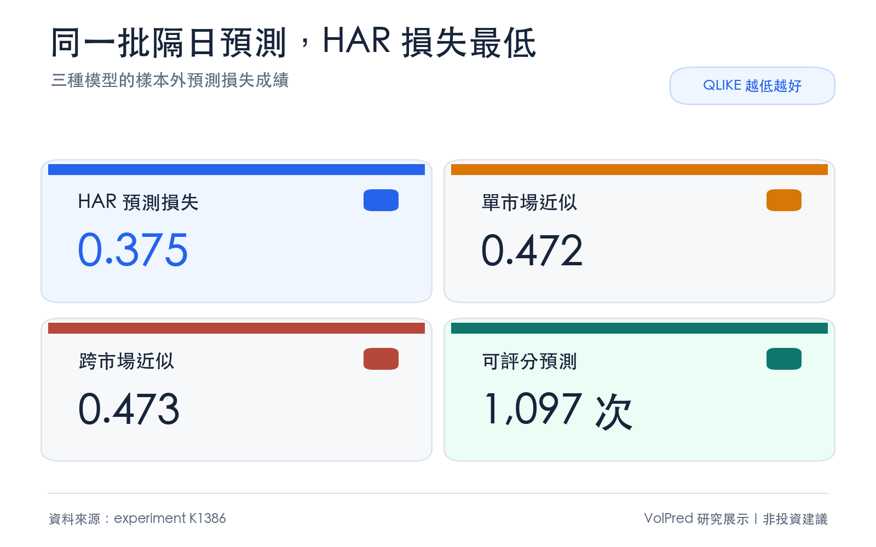
Task: Click the VolPred 研究展示 footer text
Action: pyautogui.click(x=696, y=519)
